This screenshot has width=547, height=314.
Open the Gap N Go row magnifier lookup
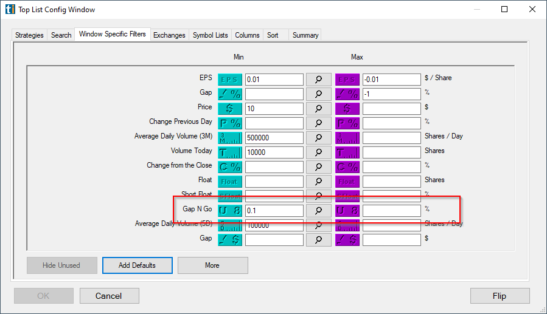click(318, 211)
